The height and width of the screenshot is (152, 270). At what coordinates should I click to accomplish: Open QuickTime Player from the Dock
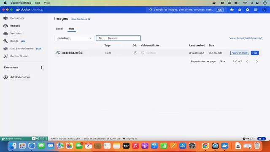point(215,146)
